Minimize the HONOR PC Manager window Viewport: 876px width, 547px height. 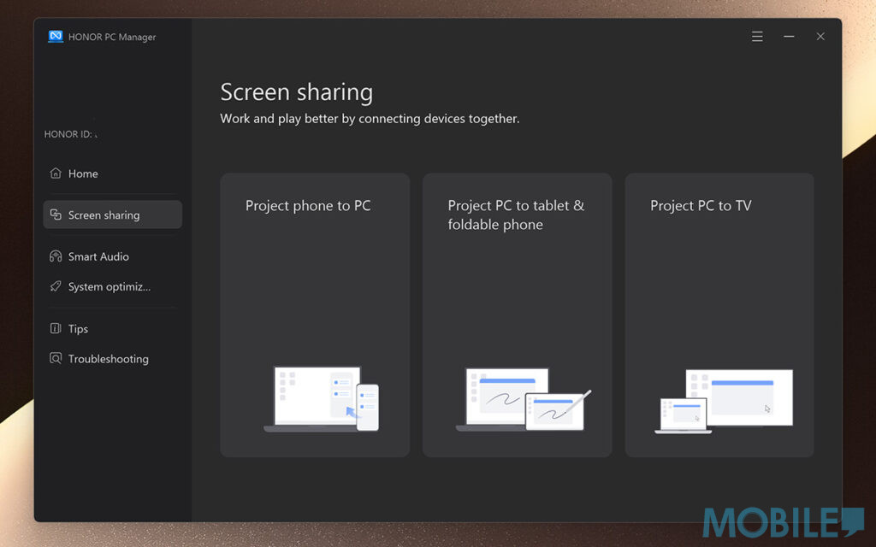pyautogui.click(x=789, y=37)
